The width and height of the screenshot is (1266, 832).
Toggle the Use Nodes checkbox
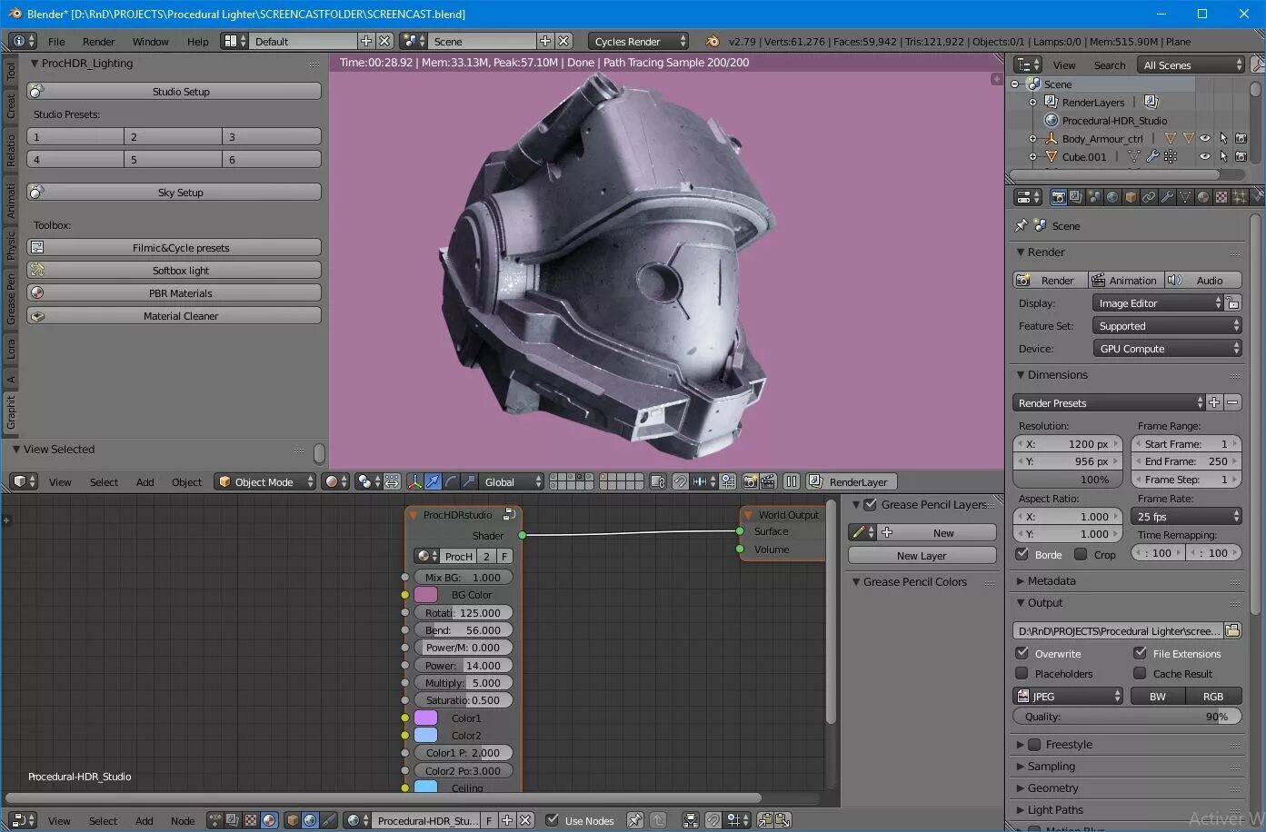click(x=552, y=820)
